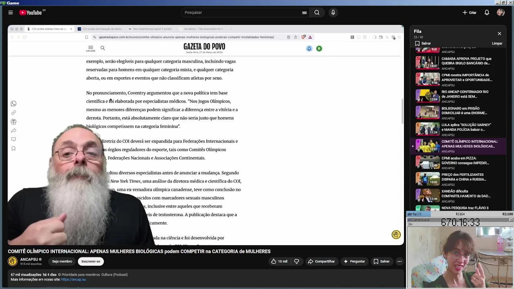Play 'BOLSONARO em PRISÃO DOMICILIAR' queue video
Viewport: 514px width, 289px height.
pos(458,112)
